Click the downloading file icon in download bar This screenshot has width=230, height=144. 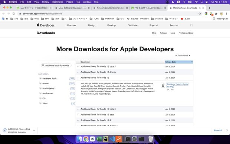click(4, 130)
